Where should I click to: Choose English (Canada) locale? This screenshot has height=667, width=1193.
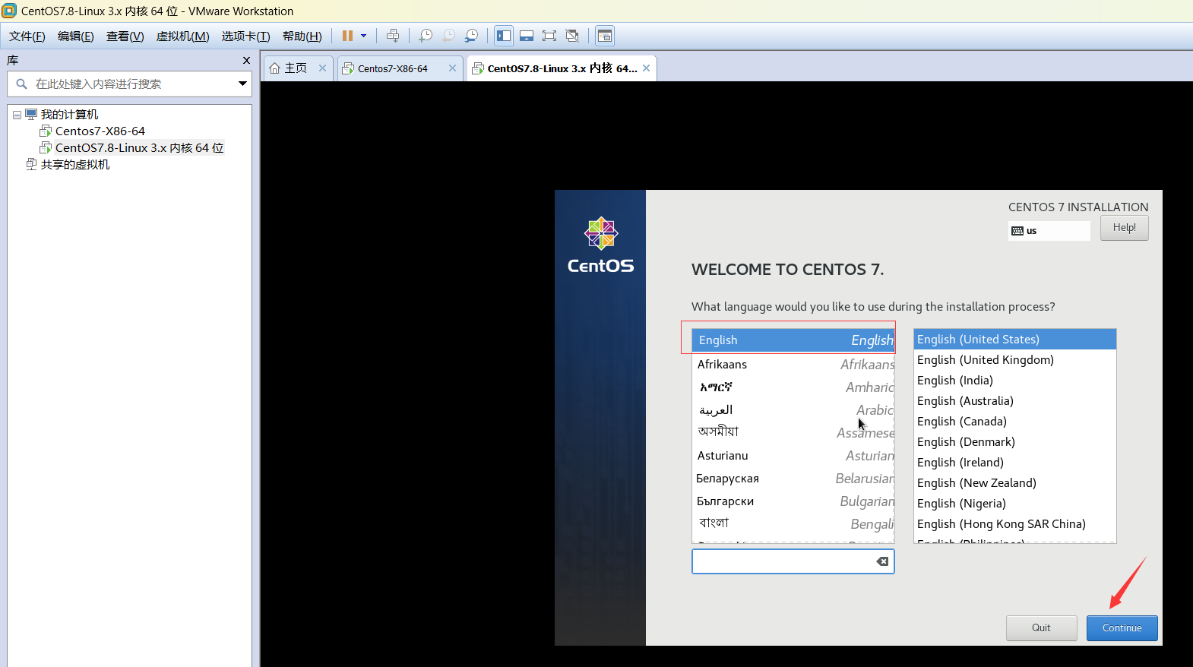pos(1014,422)
